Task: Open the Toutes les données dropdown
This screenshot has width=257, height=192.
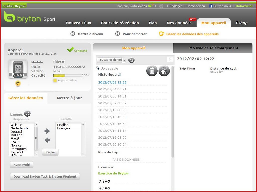Action: 112,60
